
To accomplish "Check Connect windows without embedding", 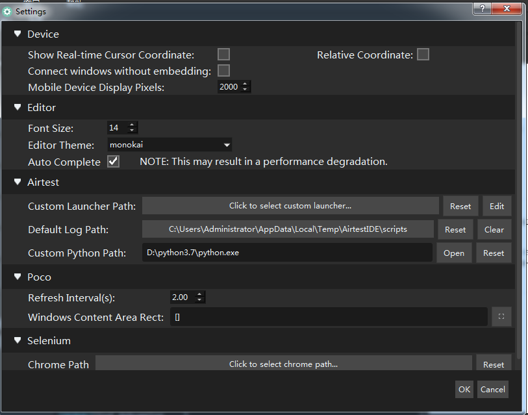I will pyautogui.click(x=223, y=71).
